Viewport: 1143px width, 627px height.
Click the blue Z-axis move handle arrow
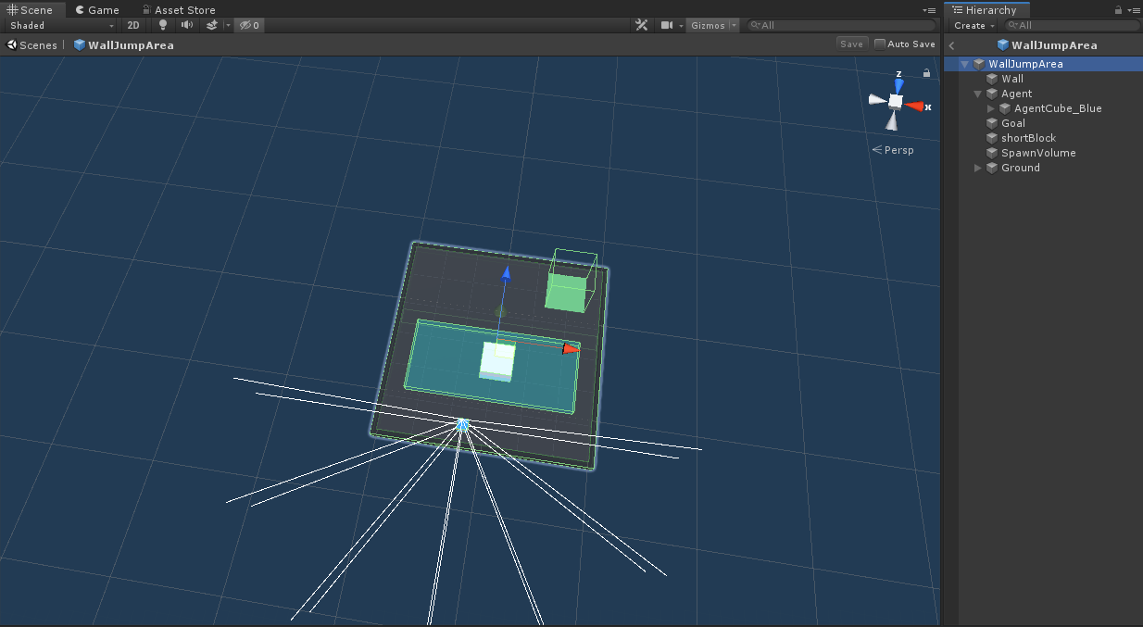[x=506, y=273]
